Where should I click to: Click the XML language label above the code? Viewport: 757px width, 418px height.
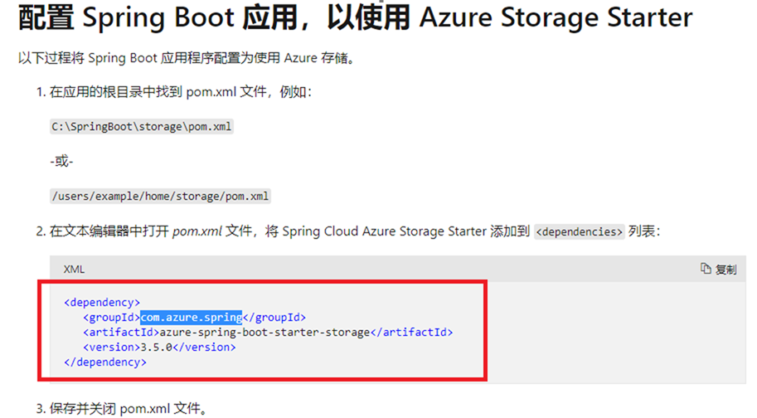click(x=74, y=269)
